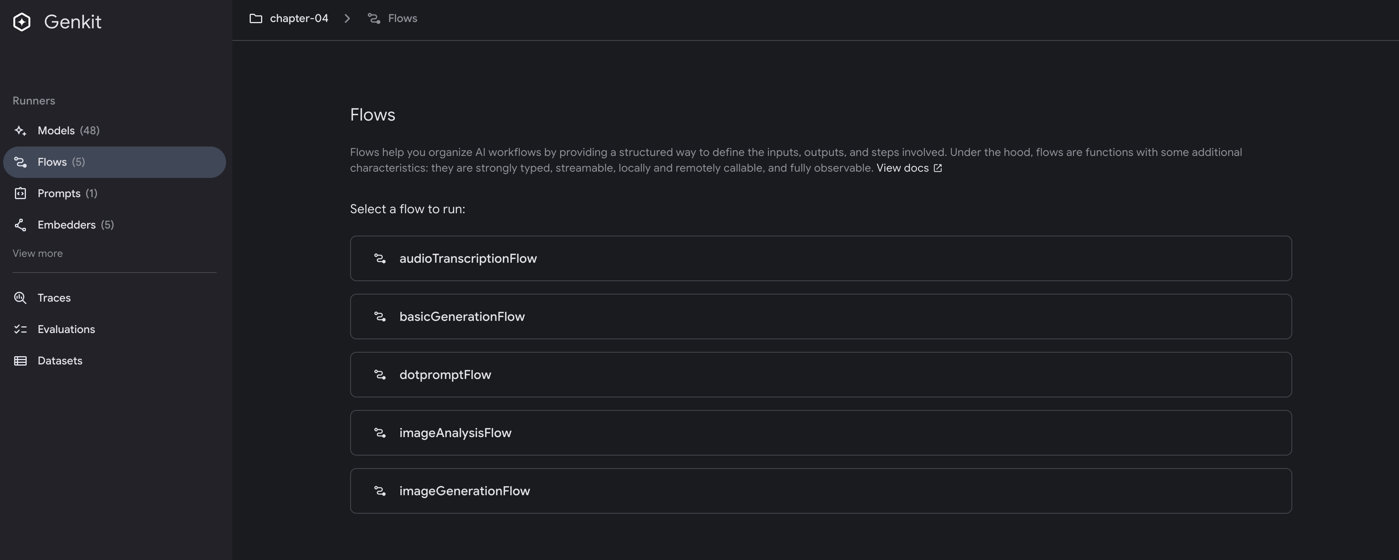Open the View docs link
Viewport: 1399px width, 560px height.
[x=902, y=168]
